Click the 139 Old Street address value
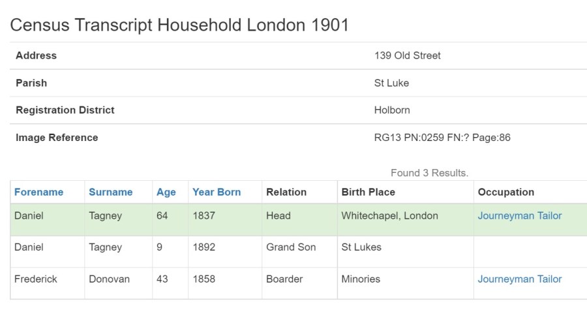Viewport: 587px width, 310px height. pyautogui.click(x=407, y=55)
